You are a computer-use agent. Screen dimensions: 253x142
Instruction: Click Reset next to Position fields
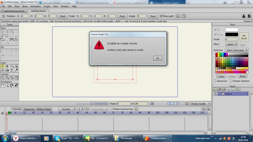tap(63, 16)
